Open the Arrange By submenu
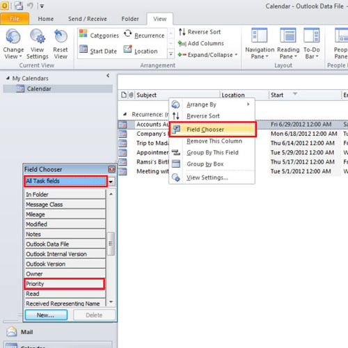Viewport: 348px width, 348px height. 212,104
